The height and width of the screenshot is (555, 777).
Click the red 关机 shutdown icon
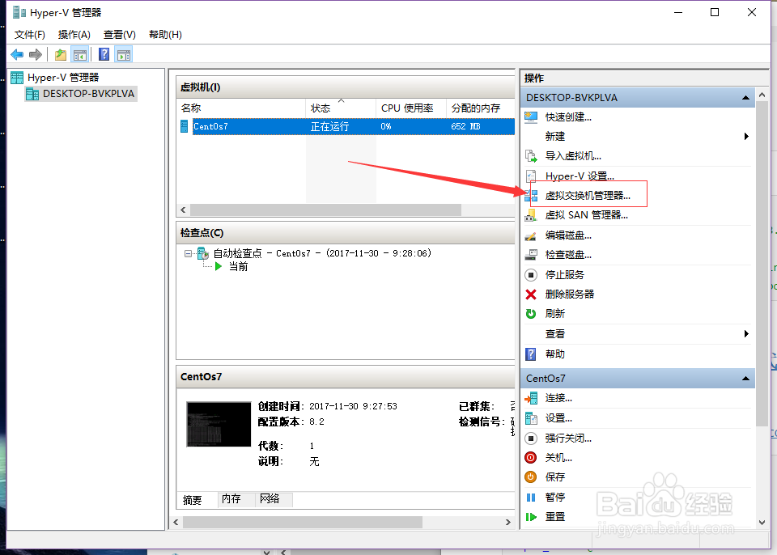531,458
